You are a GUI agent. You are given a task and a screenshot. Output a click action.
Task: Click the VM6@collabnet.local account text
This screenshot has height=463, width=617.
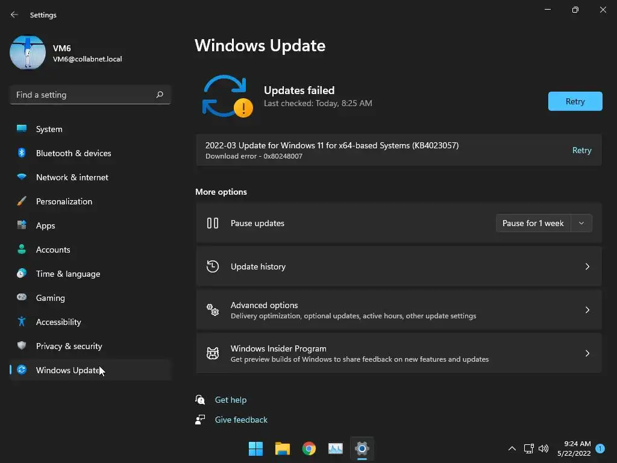(x=87, y=59)
